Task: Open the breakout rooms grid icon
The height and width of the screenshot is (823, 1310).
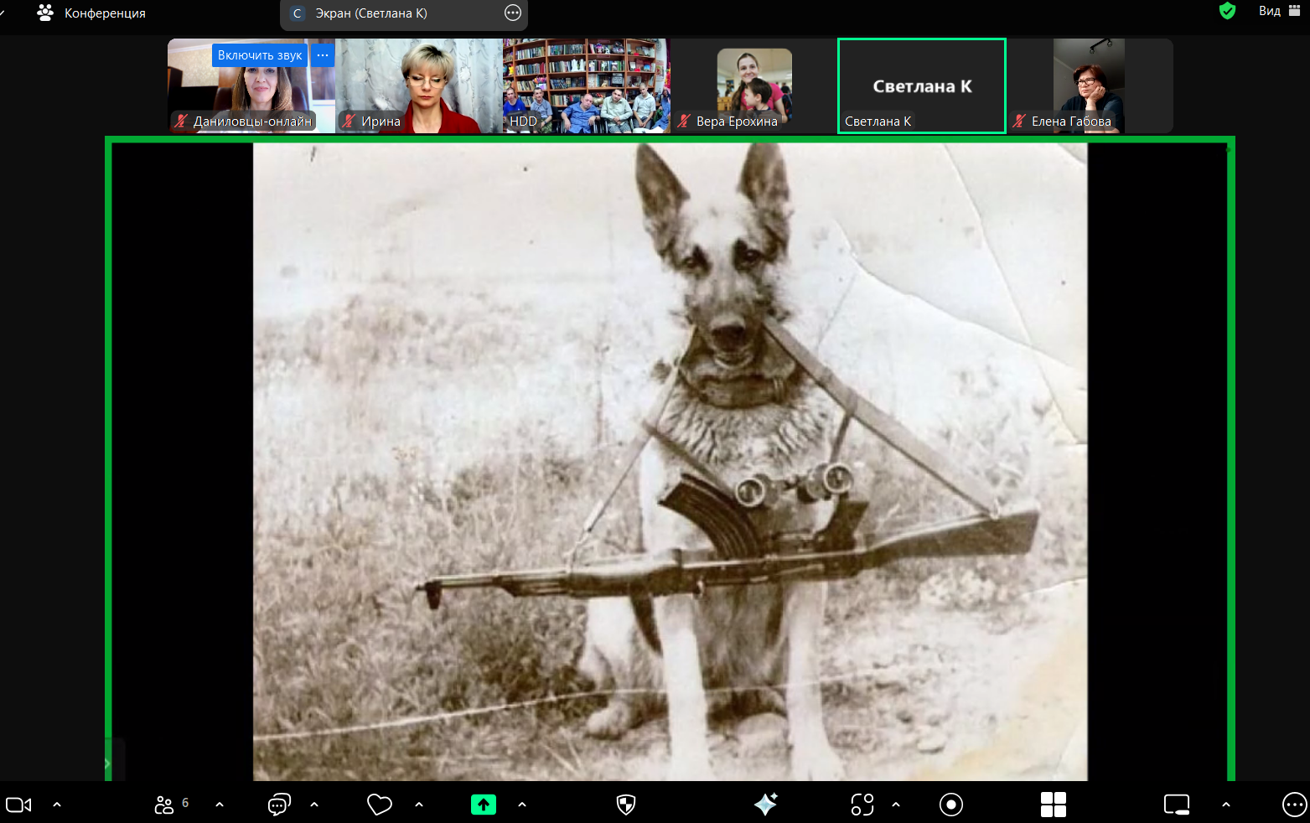Action: pyautogui.click(x=1053, y=805)
